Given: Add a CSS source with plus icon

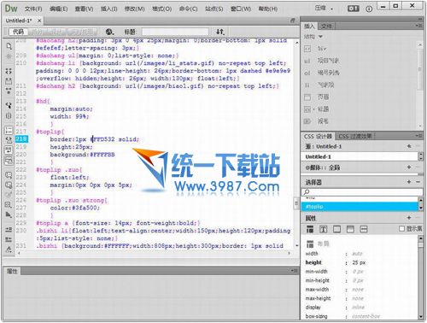Looking at the screenshot, I should [x=409, y=146].
